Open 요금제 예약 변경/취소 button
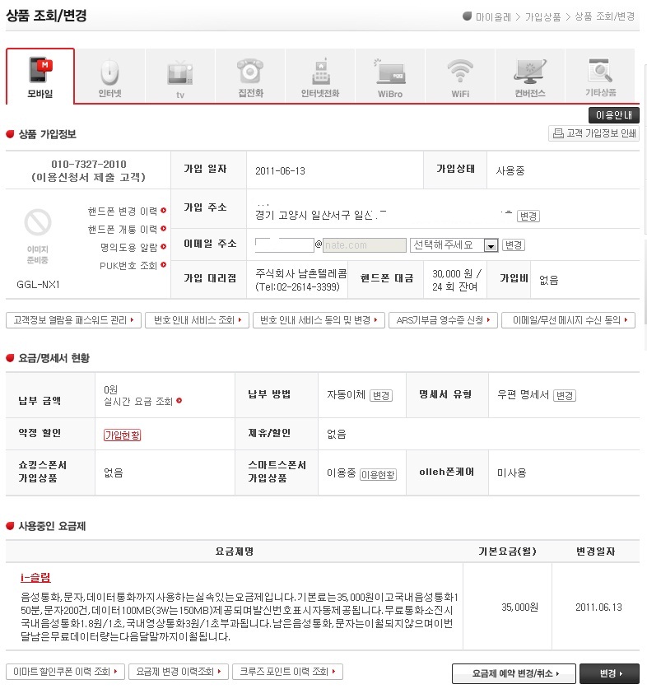This screenshot has width=647, height=689. click(514, 673)
